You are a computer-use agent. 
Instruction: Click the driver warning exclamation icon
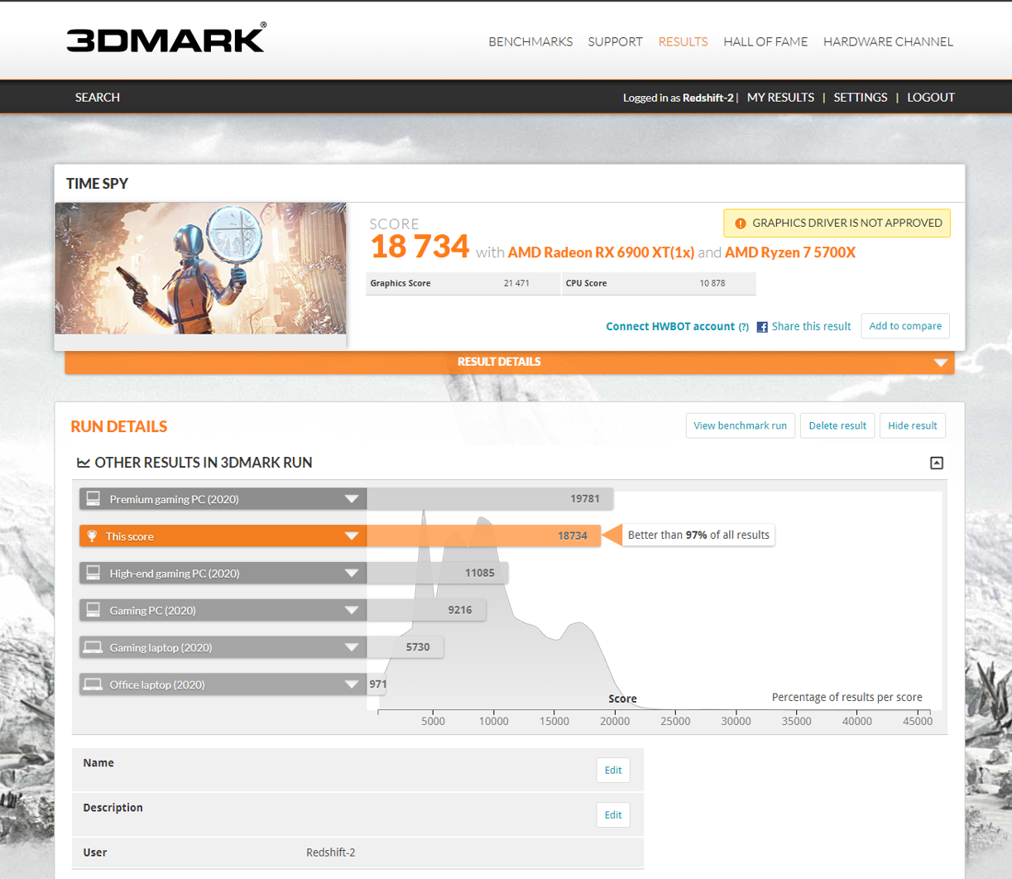tap(741, 223)
